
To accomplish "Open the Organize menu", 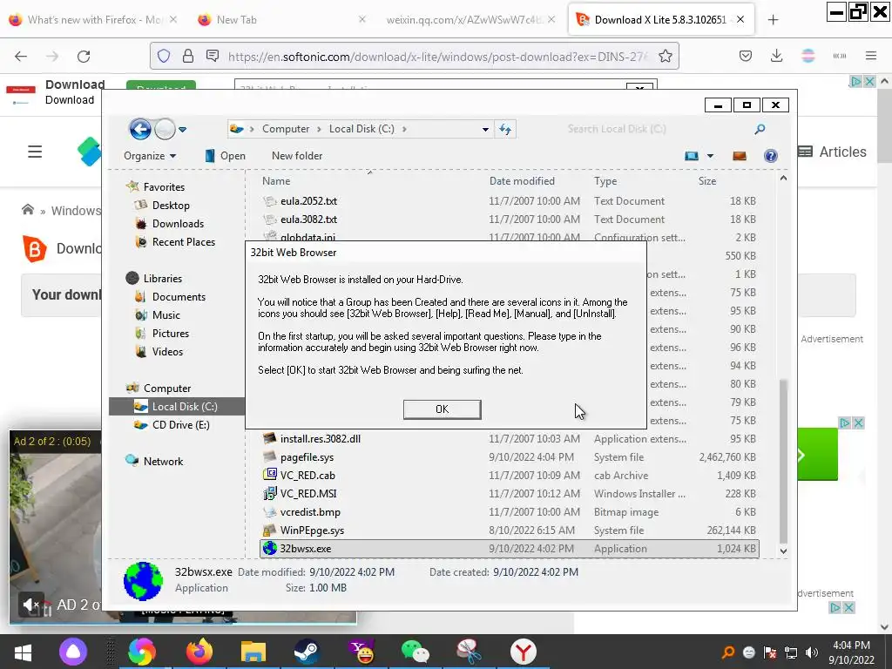I will tap(150, 156).
